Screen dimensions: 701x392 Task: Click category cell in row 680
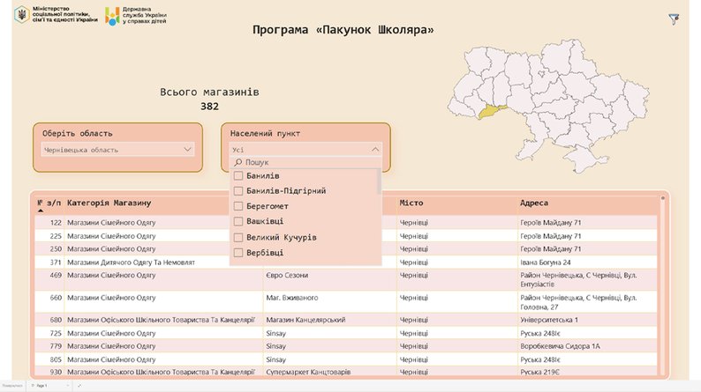161,320
